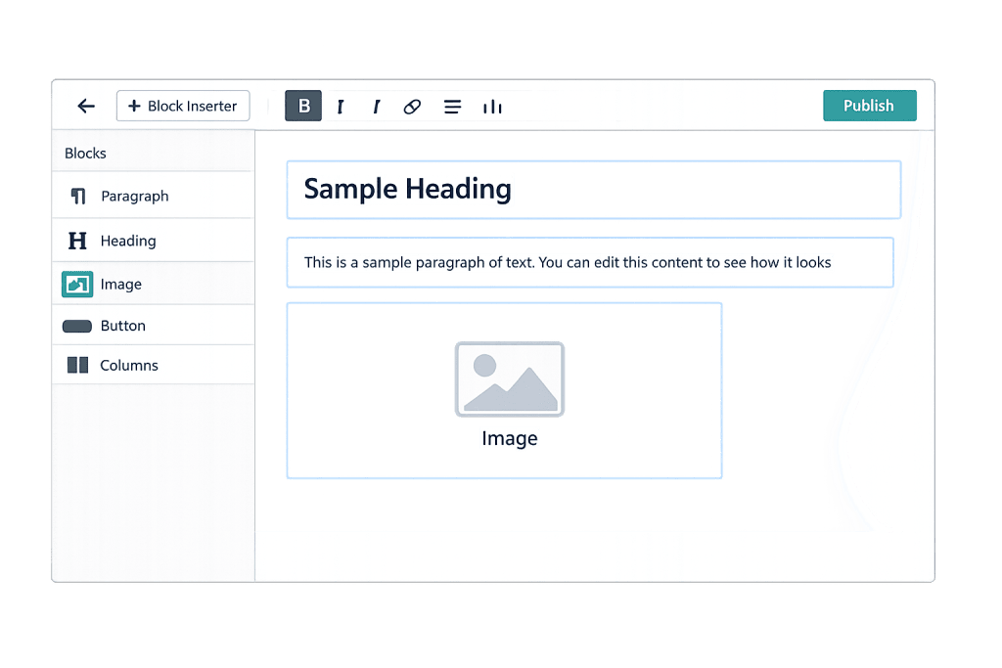Viewport: 1002px width, 668px height.
Task: Apply upright italic I toolbar button
Action: click(x=341, y=107)
